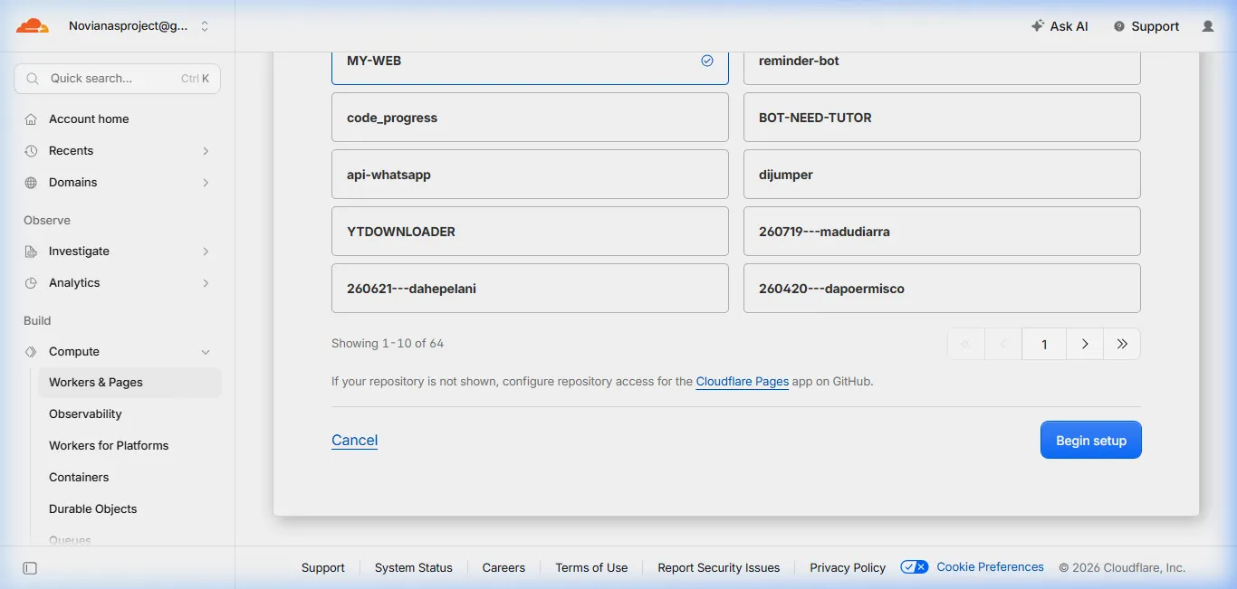Expand the Recents submenu chevron
The image size is (1237, 589).
click(x=206, y=150)
